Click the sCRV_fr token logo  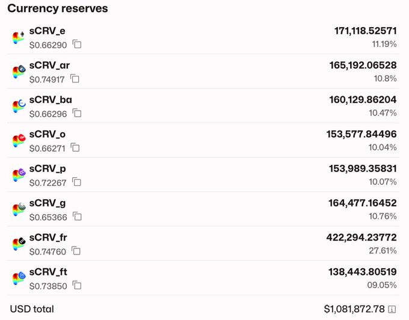coord(19,244)
